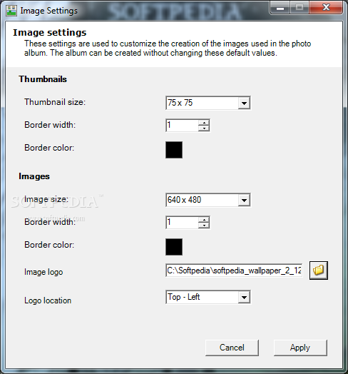Screen dimensions: 348x374
Task: Click the Cancel button
Action: pos(232,348)
